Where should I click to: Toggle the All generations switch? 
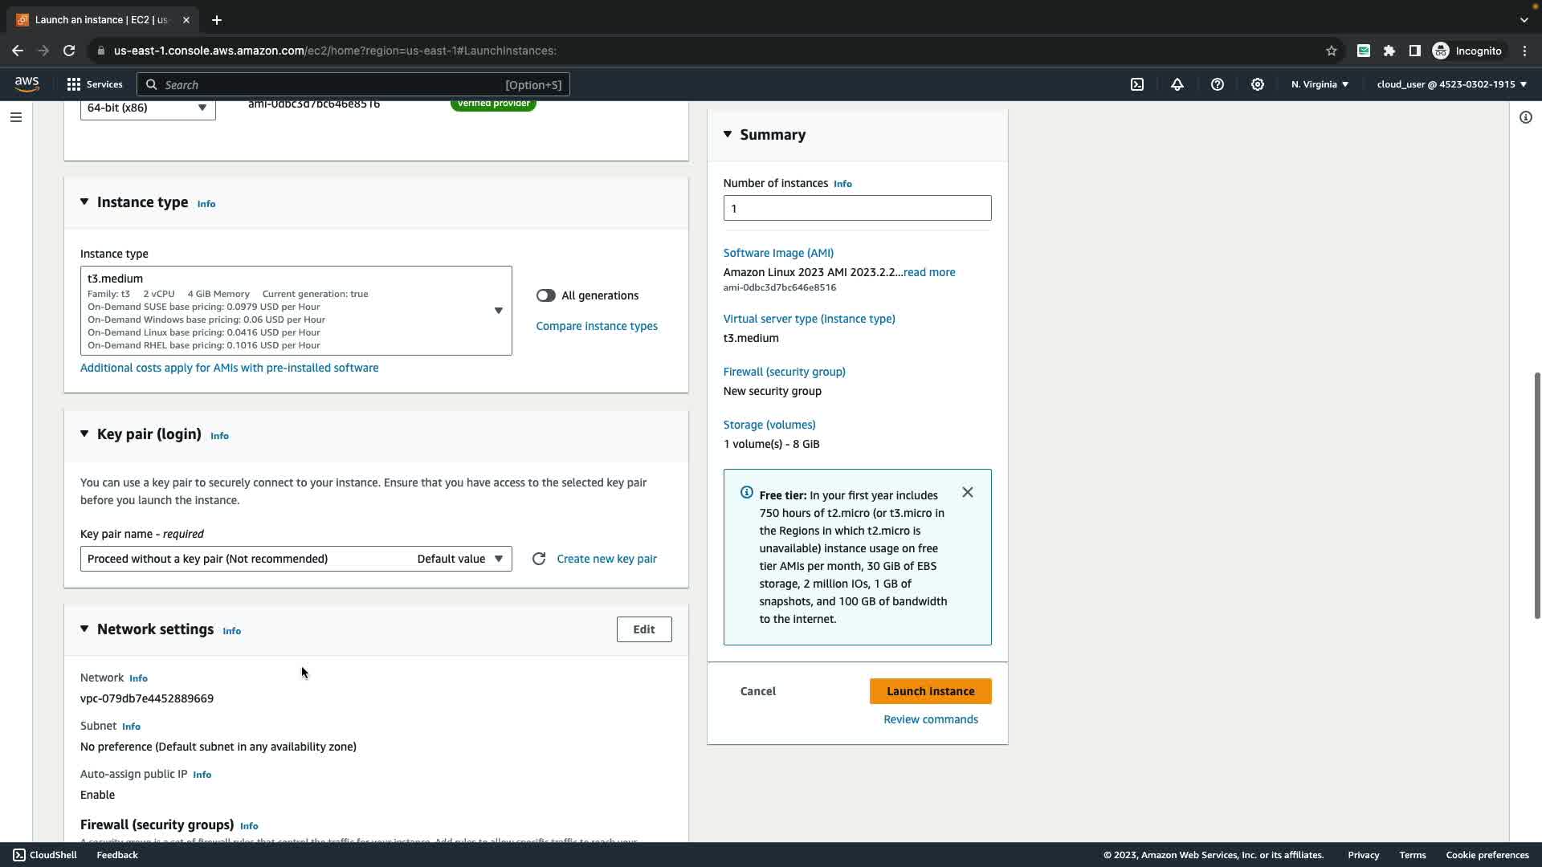click(x=546, y=295)
